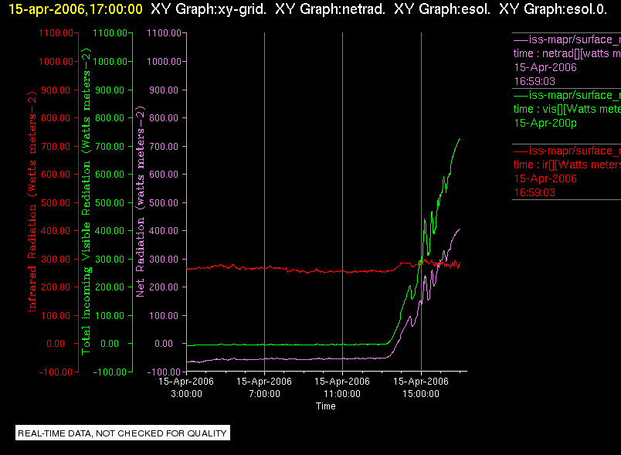Image resolution: width=621 pixels, height=455 pixels.
Task: Click the green Total Incoming Visible Radiation label
Action: 86,202
